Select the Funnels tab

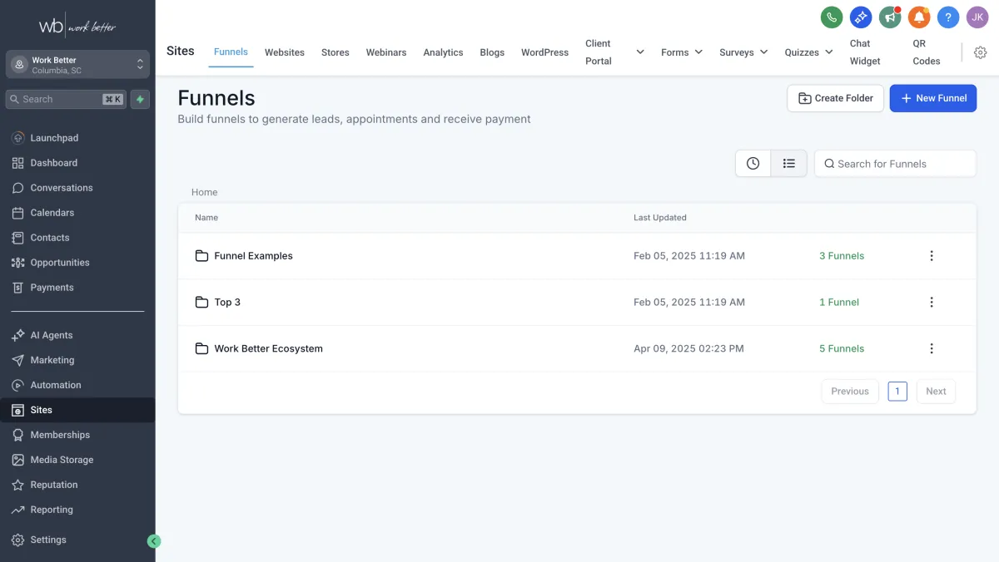click(x=231, y=52)
